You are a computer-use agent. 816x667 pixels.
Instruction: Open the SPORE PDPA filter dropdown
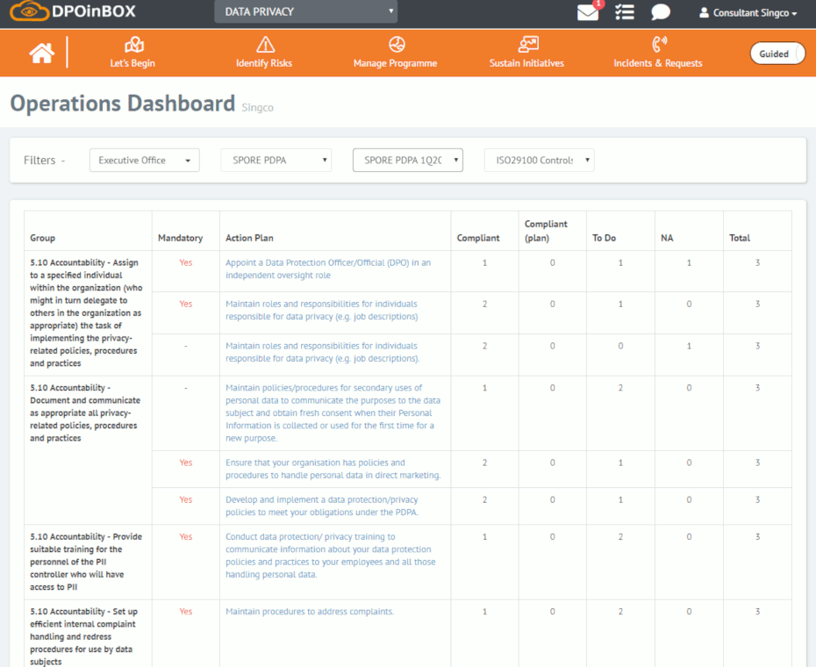(x=276, y=161)
